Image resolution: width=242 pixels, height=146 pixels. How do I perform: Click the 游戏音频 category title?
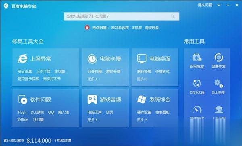click(111, 100)
